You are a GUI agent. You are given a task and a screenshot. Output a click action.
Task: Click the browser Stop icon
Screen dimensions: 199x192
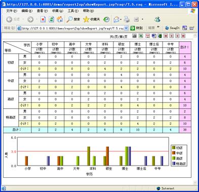pyautogui.click(x=43, y=19)
